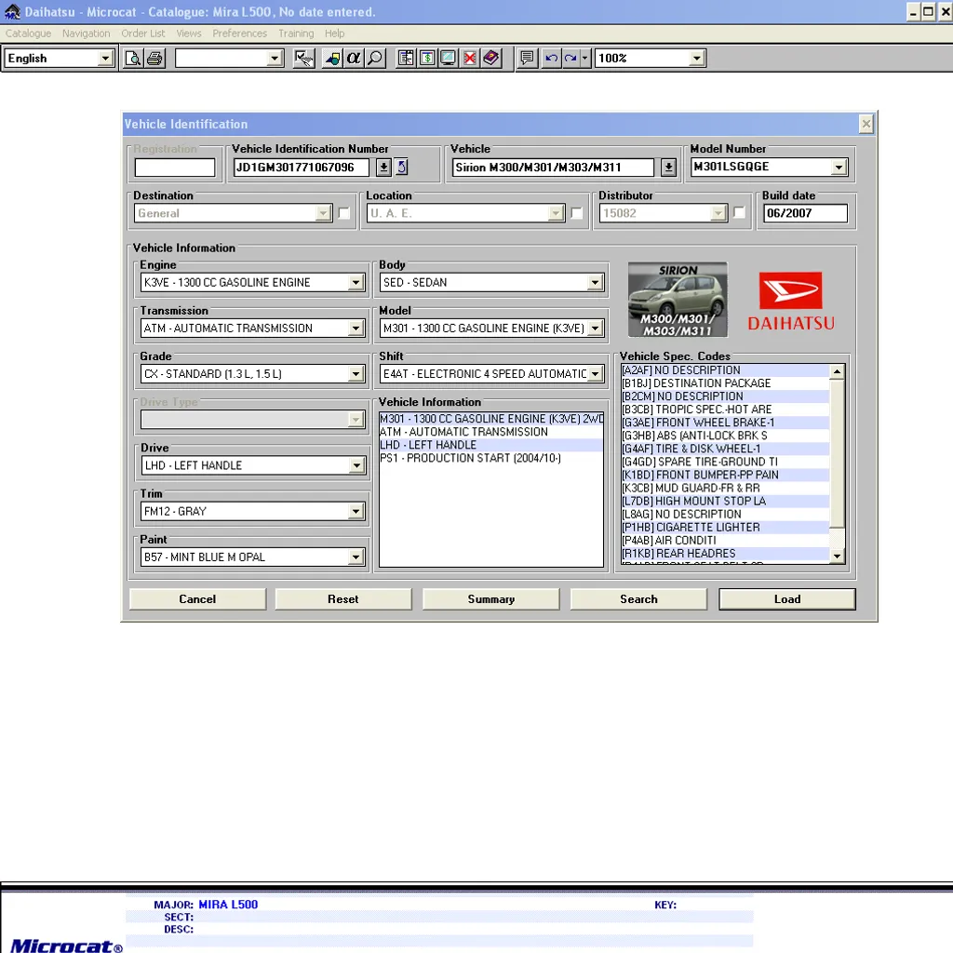Screen dimensions: 953x953
Task: Click VIN refresh icon beside download arrow
Action: (402, 168)
